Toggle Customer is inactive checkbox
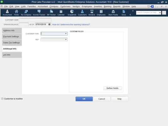The width and height of the screenshot is (168, 126). pyautogui.click(x=3, y=99)
